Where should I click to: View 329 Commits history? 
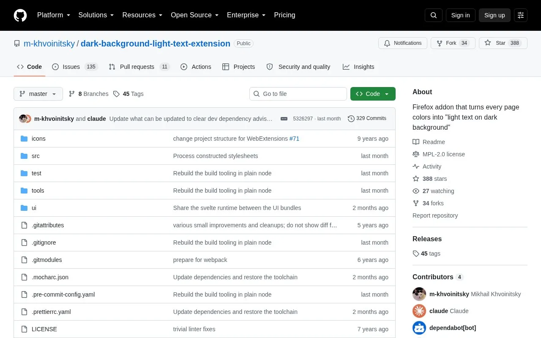(x=367, y=118)
